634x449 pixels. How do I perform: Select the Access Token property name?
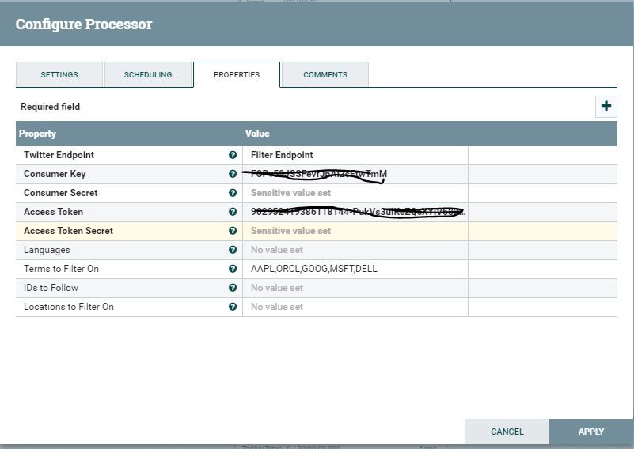53,212
